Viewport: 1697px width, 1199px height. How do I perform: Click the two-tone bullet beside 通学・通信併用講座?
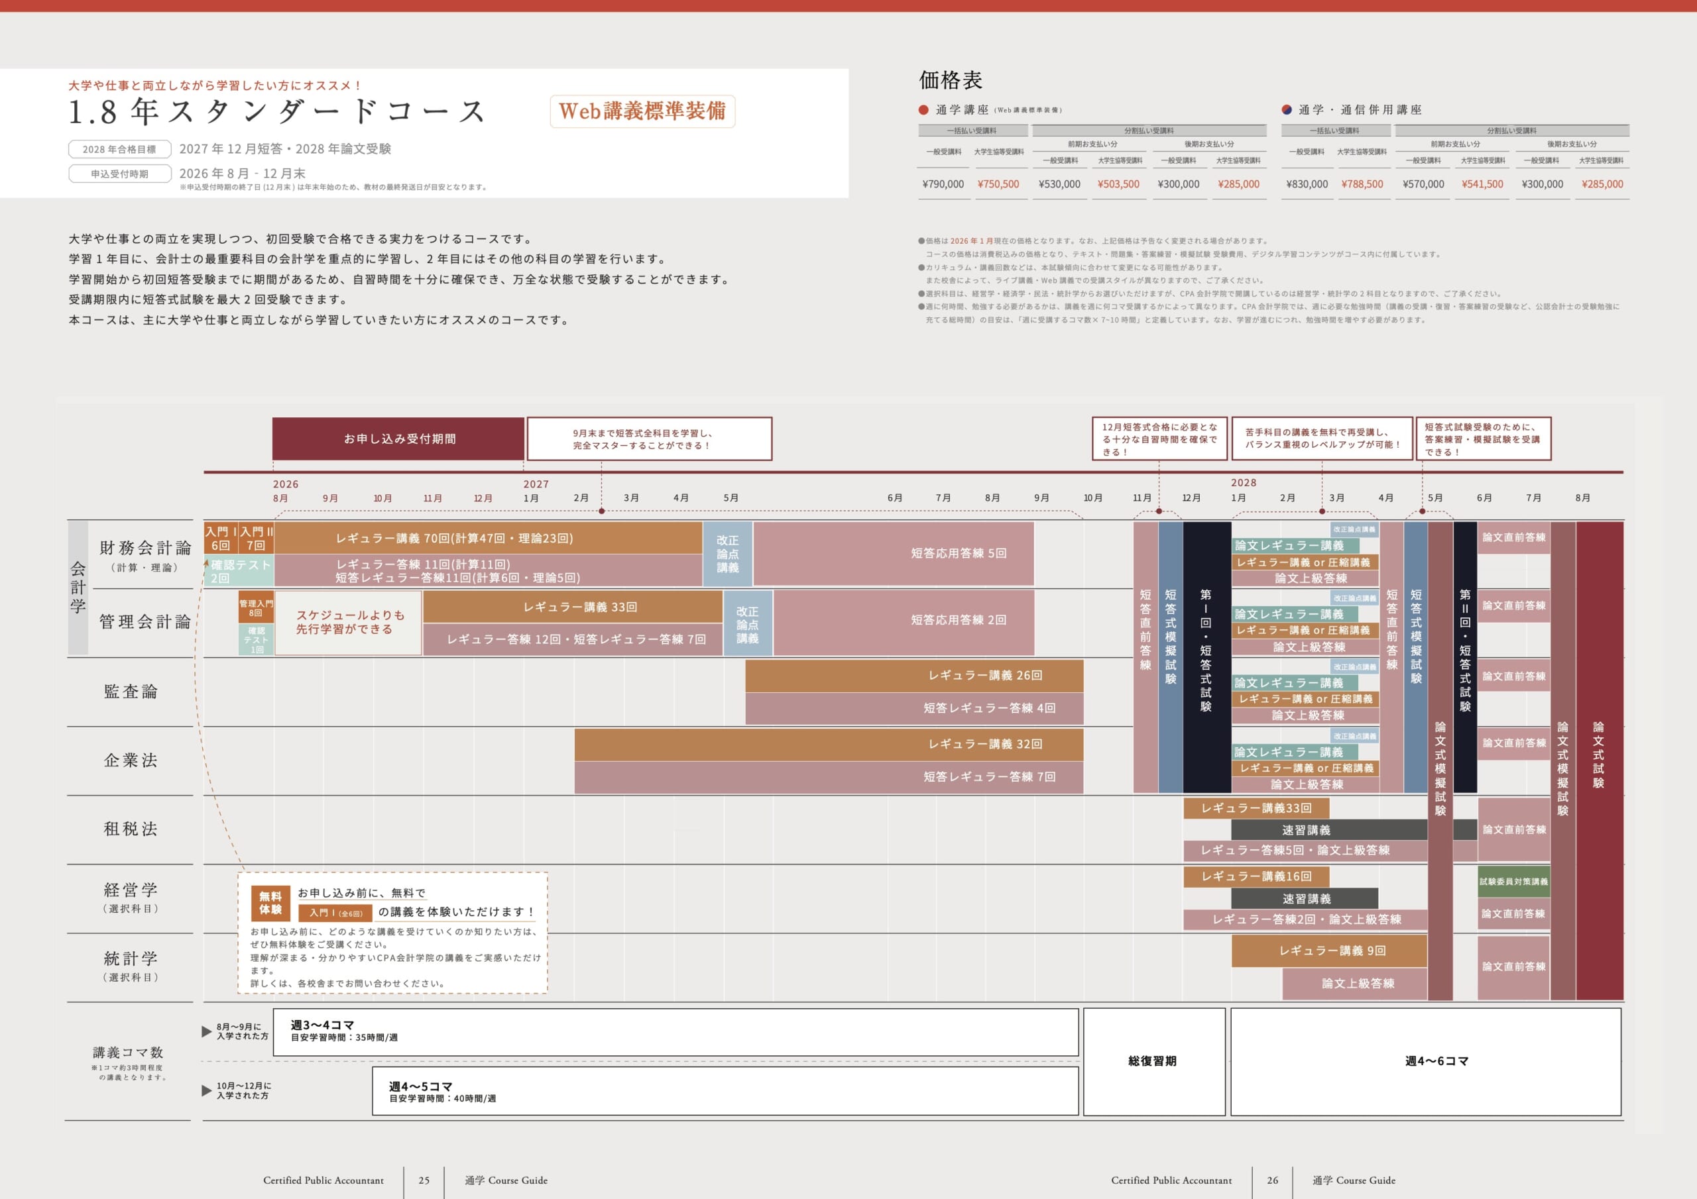tap(1286, 110)
